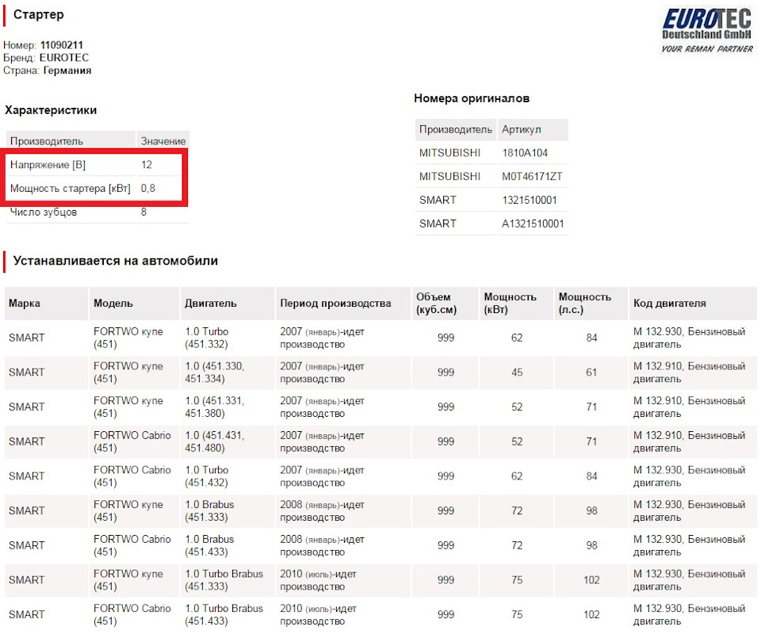Click FORTWO Cabrio model in 451.432 row

132,476
